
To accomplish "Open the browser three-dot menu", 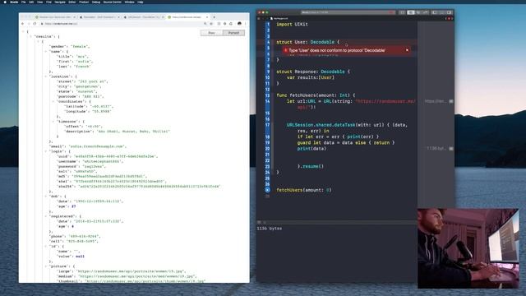I will point(246,24).
